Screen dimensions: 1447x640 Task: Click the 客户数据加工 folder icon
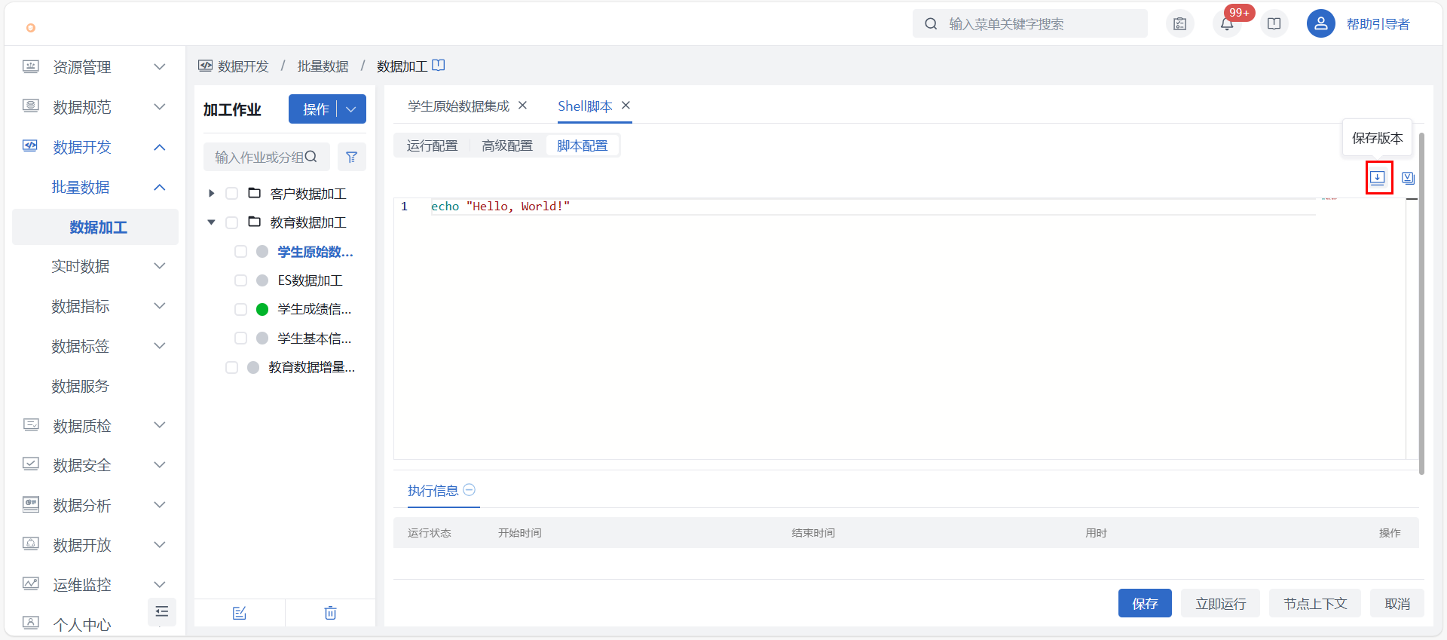coord(255,193)
